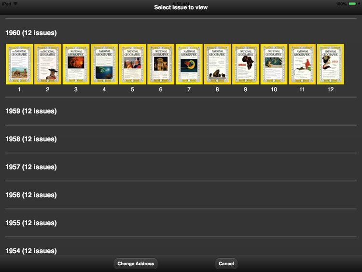Select 1960 issue 10 cover

click(274, 64)
